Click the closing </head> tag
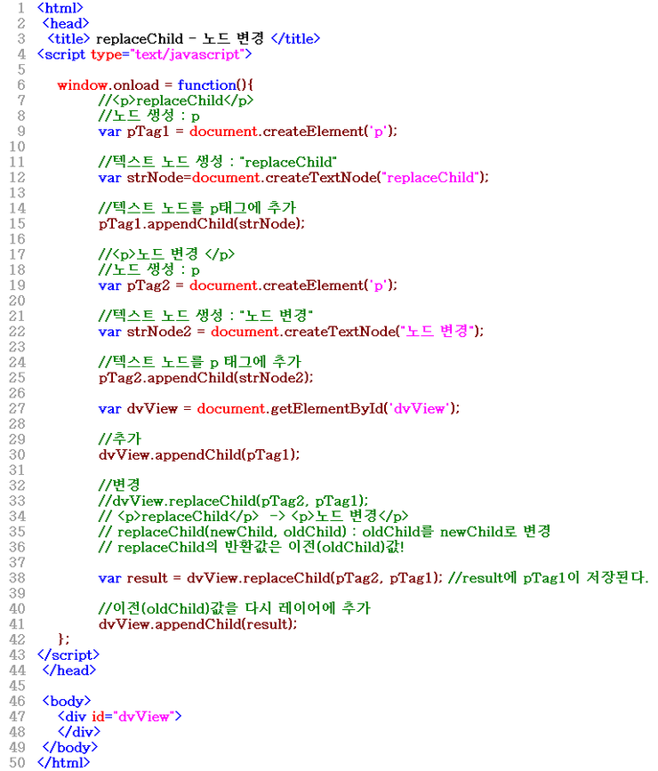The height and width of the screenshot is (771, 658). click(68, 671)
